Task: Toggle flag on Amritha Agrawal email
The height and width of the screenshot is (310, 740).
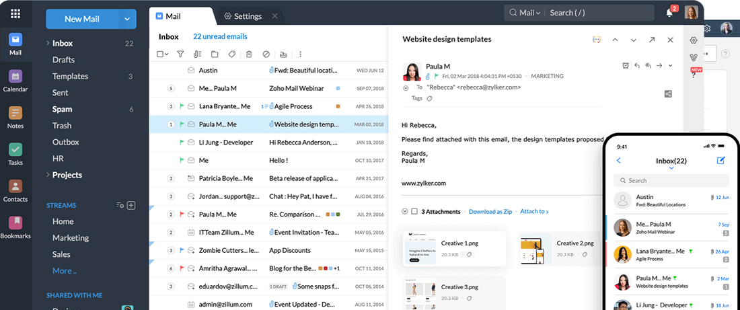Action: 181,268
